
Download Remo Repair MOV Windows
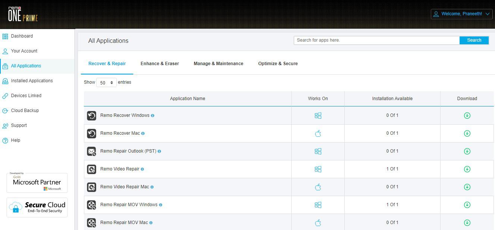click(x=467, y=205)
